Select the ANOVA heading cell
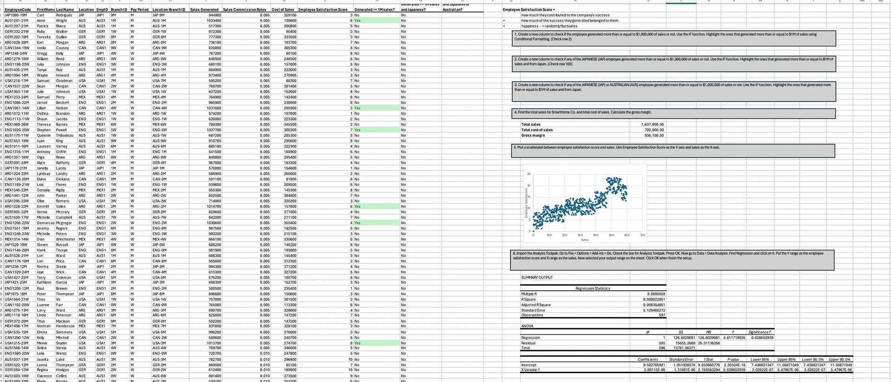 527,326
